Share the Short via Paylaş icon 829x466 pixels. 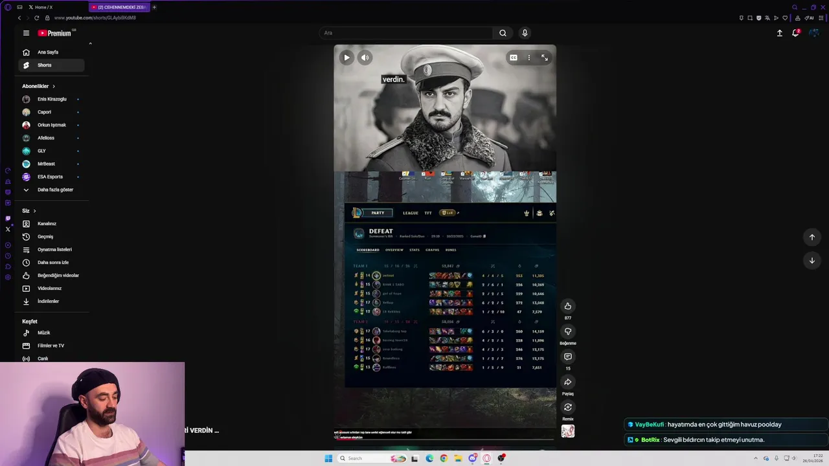(568, 382)
